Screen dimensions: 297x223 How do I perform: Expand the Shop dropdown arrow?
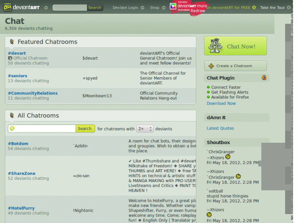[164, 8]
